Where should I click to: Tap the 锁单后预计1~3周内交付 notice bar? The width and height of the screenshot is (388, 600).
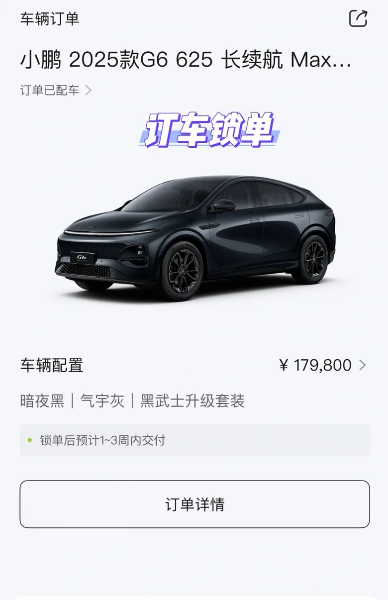coord(194,440)
